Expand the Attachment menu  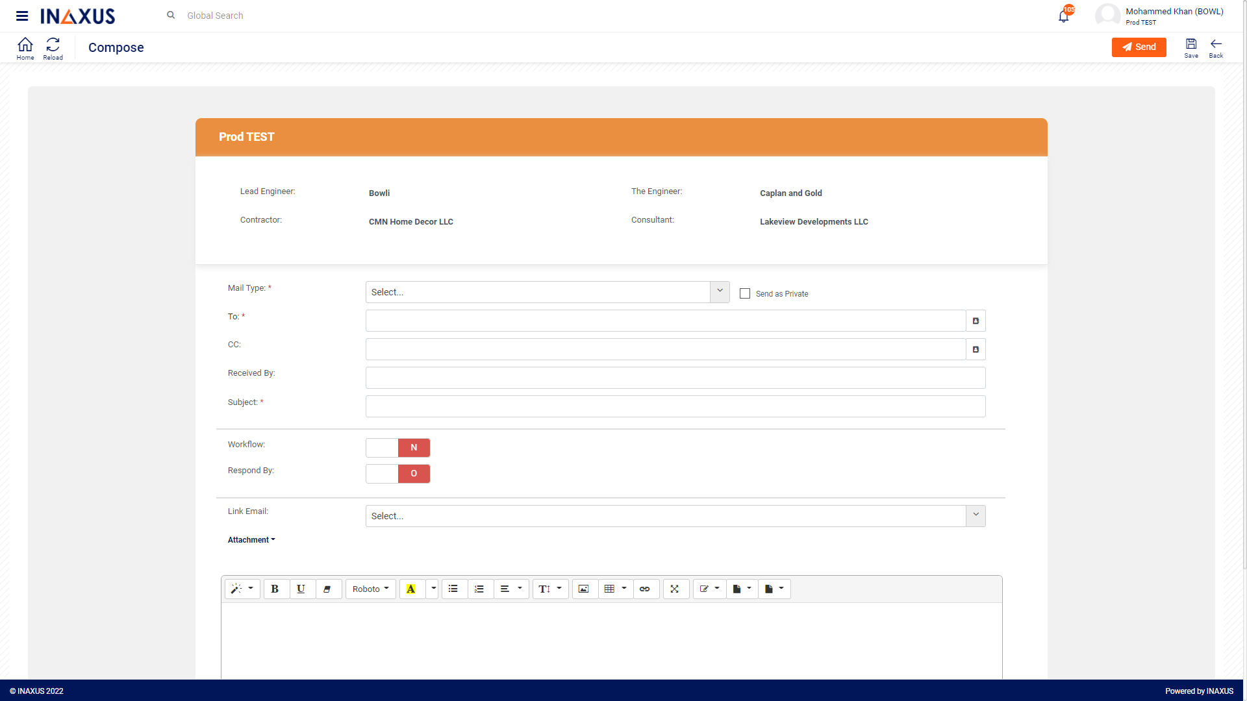251,540
